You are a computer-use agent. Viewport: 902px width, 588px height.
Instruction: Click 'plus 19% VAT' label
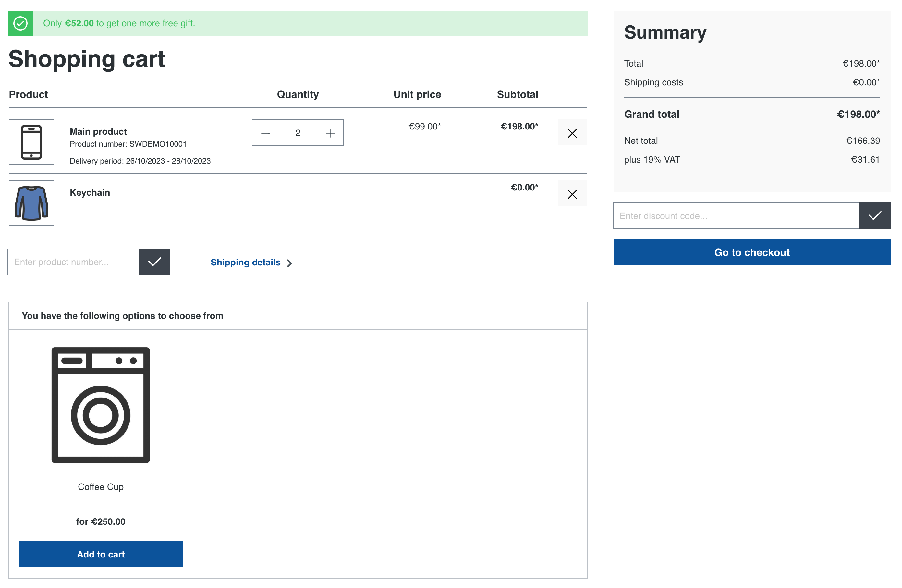[652, 160]
